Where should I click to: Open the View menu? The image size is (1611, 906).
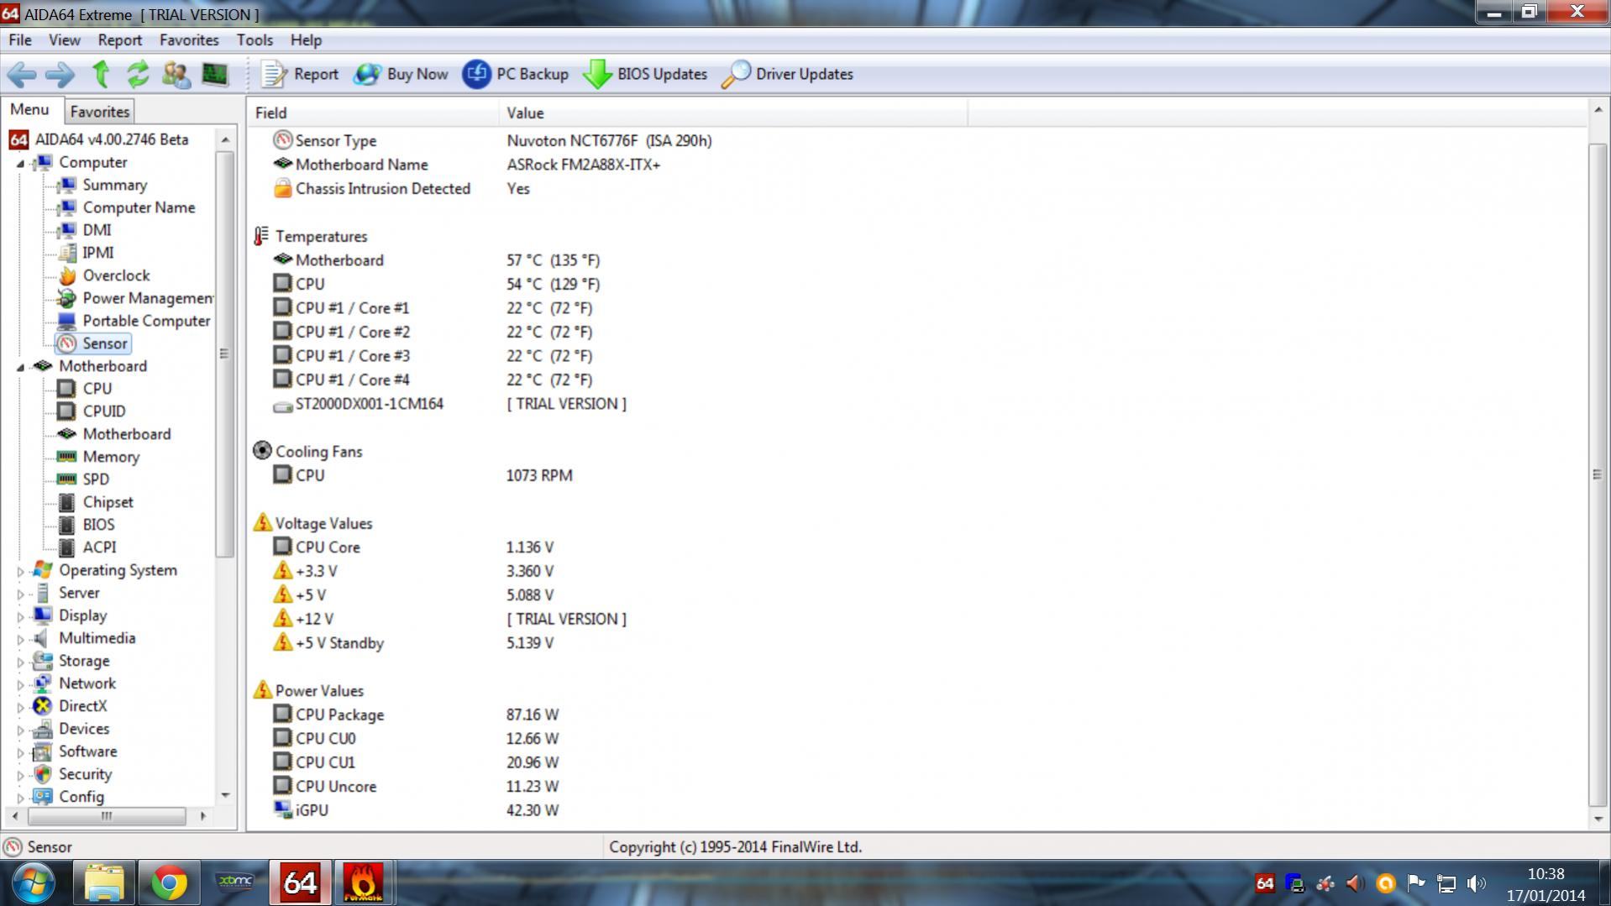pos(65,40)
